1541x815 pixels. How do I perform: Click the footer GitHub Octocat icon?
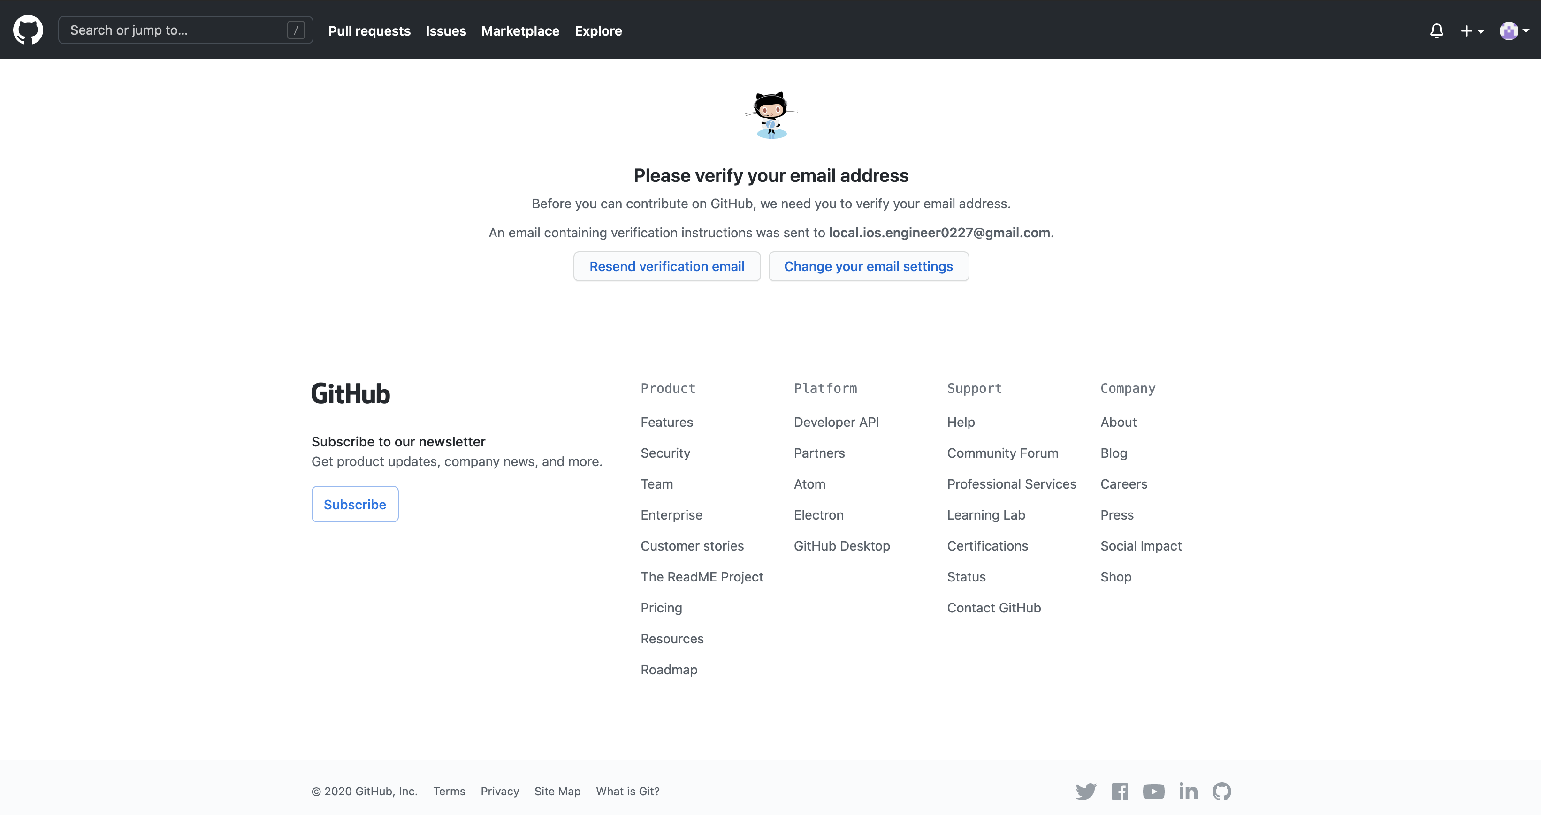[x=1221, y=791]
